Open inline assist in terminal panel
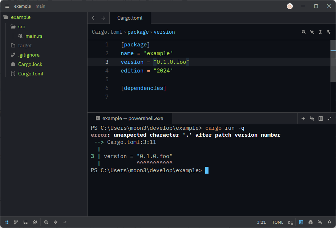Image resolution: width=336 pixels, height=228 pixels. click(312, 119)
